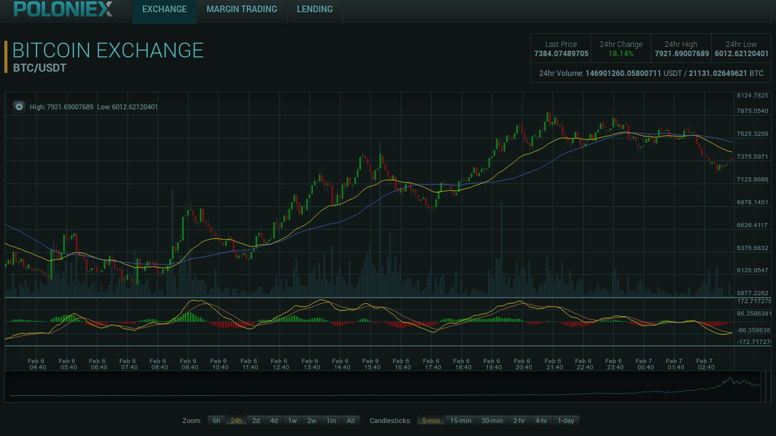
Task: Choose 15-min candlesticks
Action: 461,421
